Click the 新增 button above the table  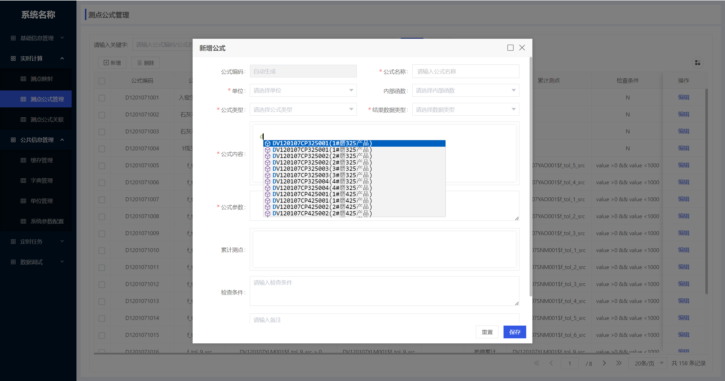click(x=112, y=63)
